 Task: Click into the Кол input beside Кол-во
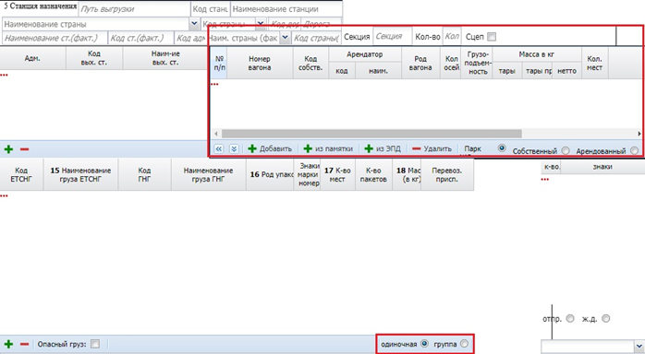pos(453,37)
